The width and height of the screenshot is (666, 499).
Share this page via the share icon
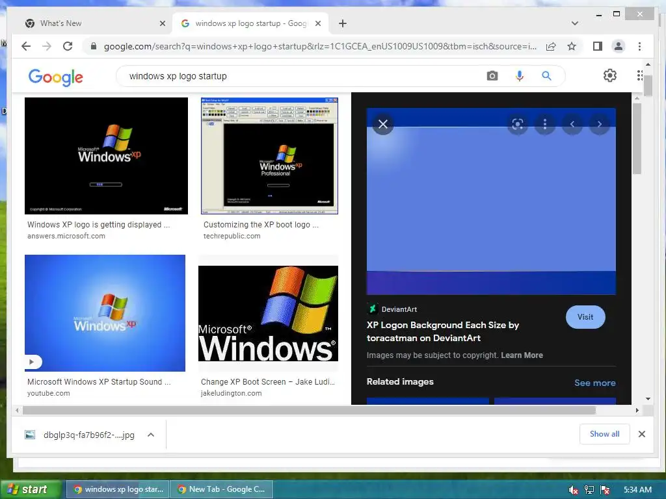(551, 46)
